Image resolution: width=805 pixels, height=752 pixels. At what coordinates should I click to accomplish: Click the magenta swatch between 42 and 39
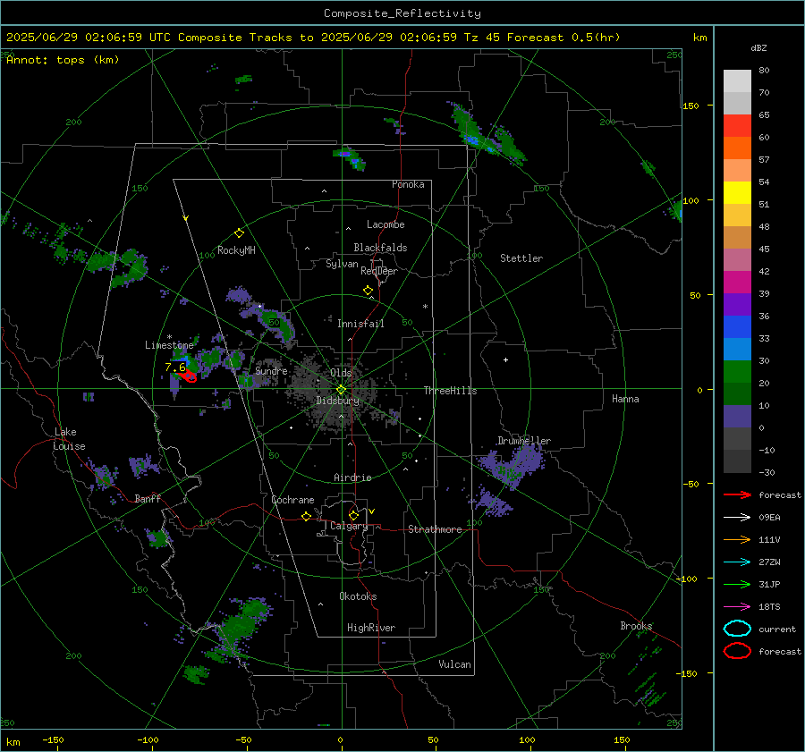(737, 283)
